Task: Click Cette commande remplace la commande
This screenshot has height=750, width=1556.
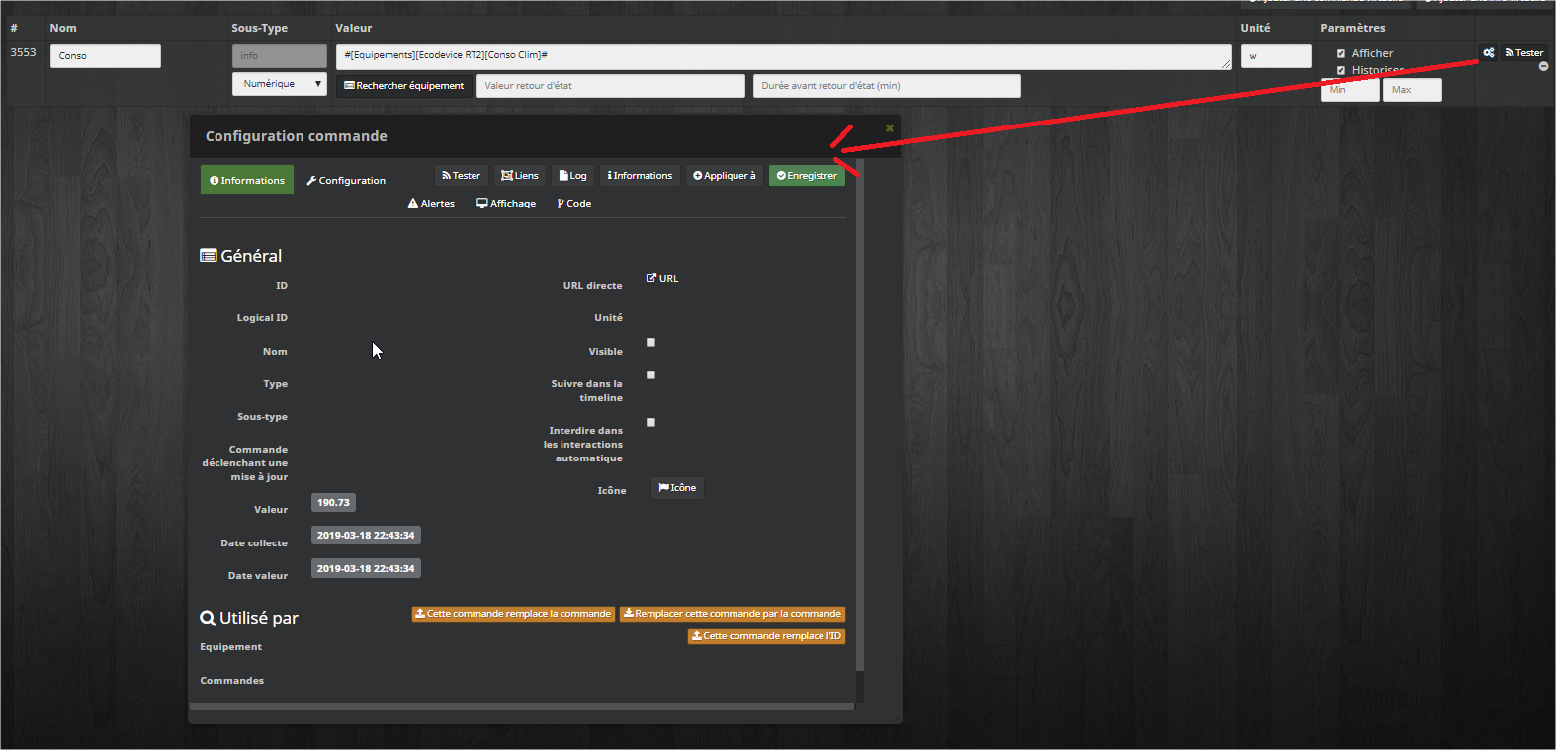Action: [x=513, y=614]
